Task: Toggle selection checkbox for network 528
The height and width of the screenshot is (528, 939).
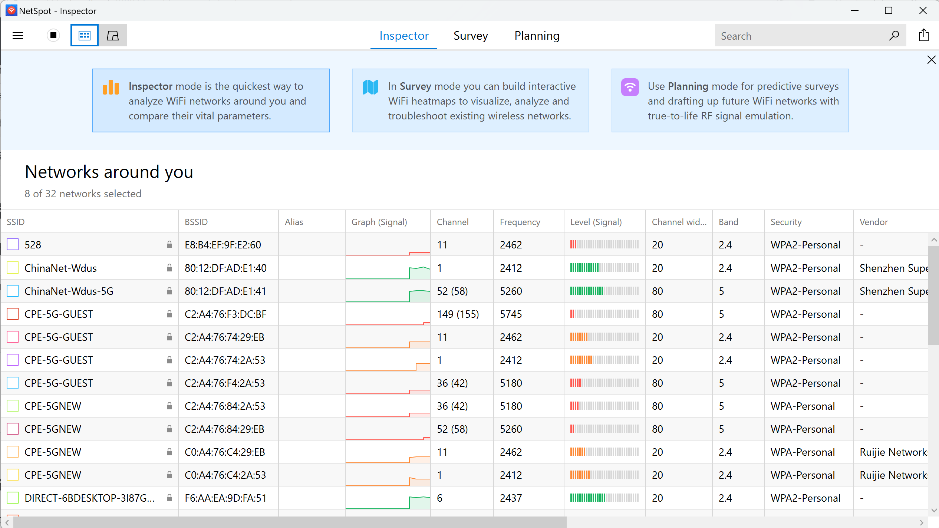Action: (x=13, y=245)
